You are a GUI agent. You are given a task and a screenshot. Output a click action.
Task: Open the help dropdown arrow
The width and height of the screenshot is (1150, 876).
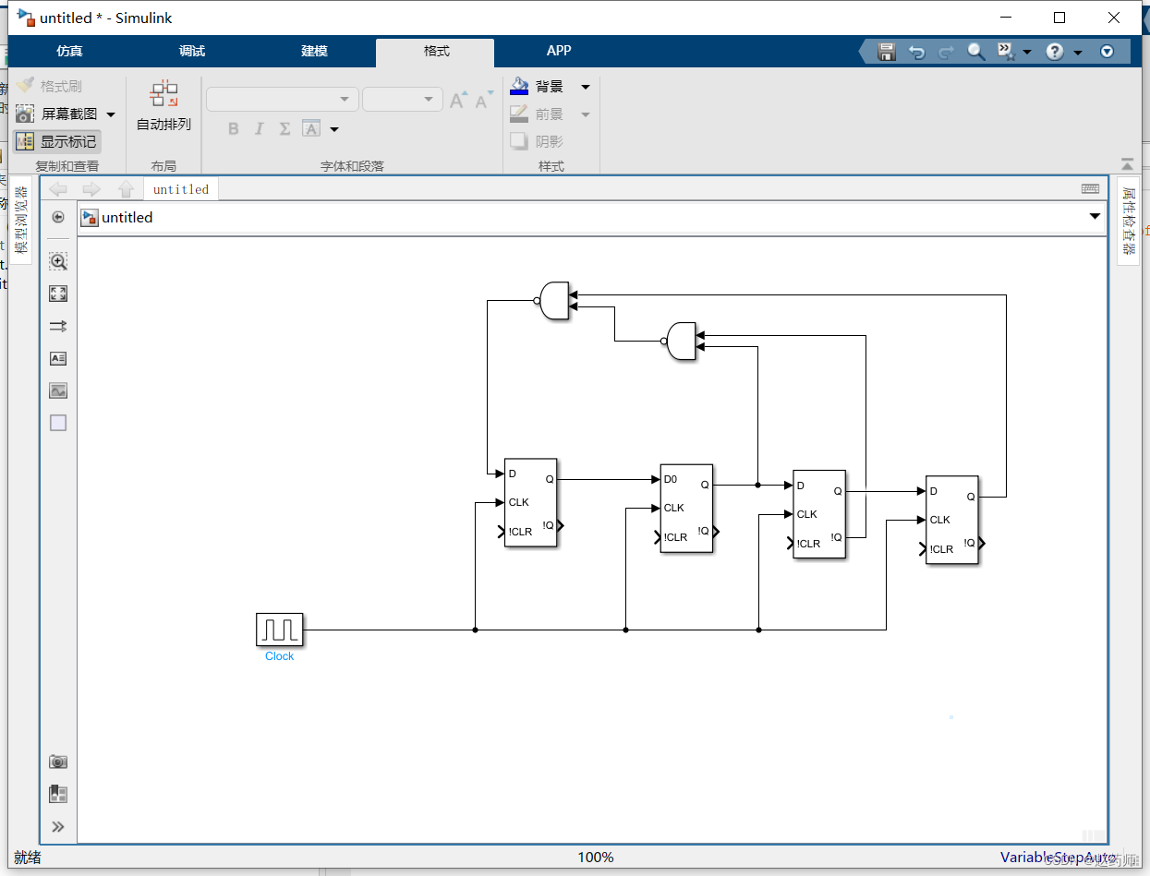(x=1078, y=53)
